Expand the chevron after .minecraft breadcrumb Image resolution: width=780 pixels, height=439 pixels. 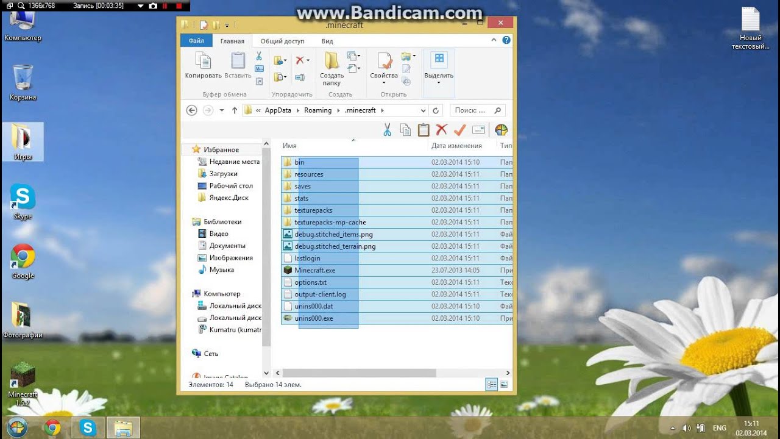(x=382, y=110)
